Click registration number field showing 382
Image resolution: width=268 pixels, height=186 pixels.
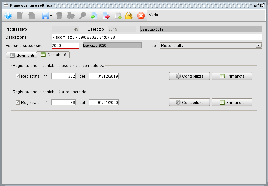coord(64,76)
